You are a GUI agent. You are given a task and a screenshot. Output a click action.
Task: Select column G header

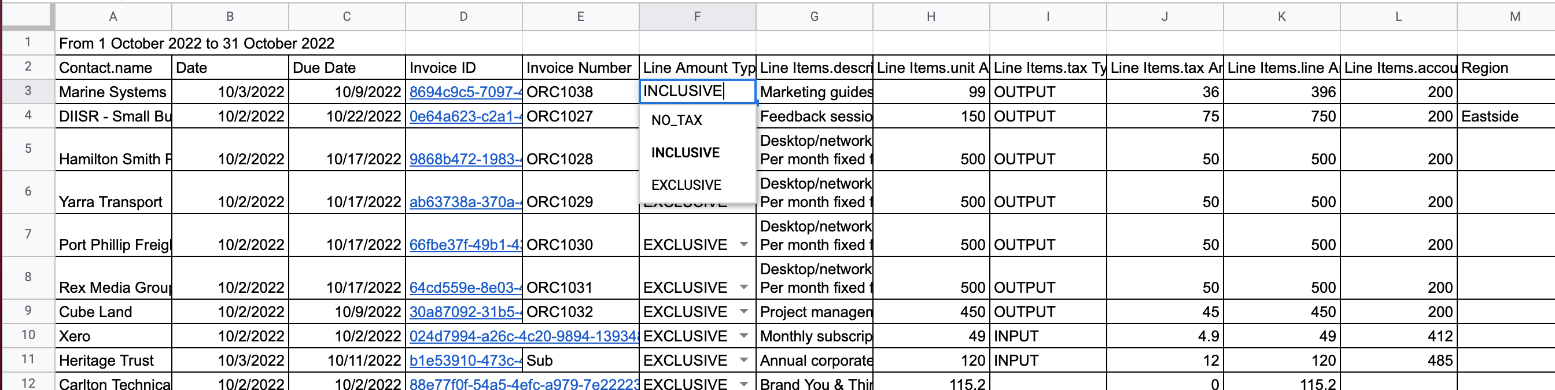pos(815,16)
